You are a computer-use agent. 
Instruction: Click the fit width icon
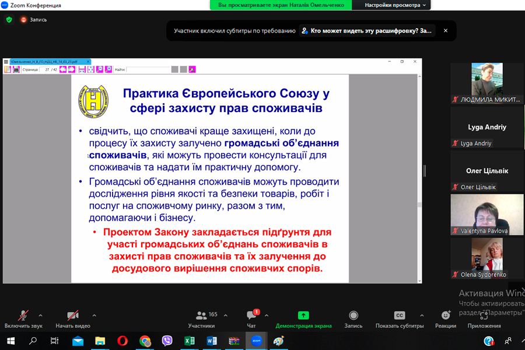coord(82,69)
